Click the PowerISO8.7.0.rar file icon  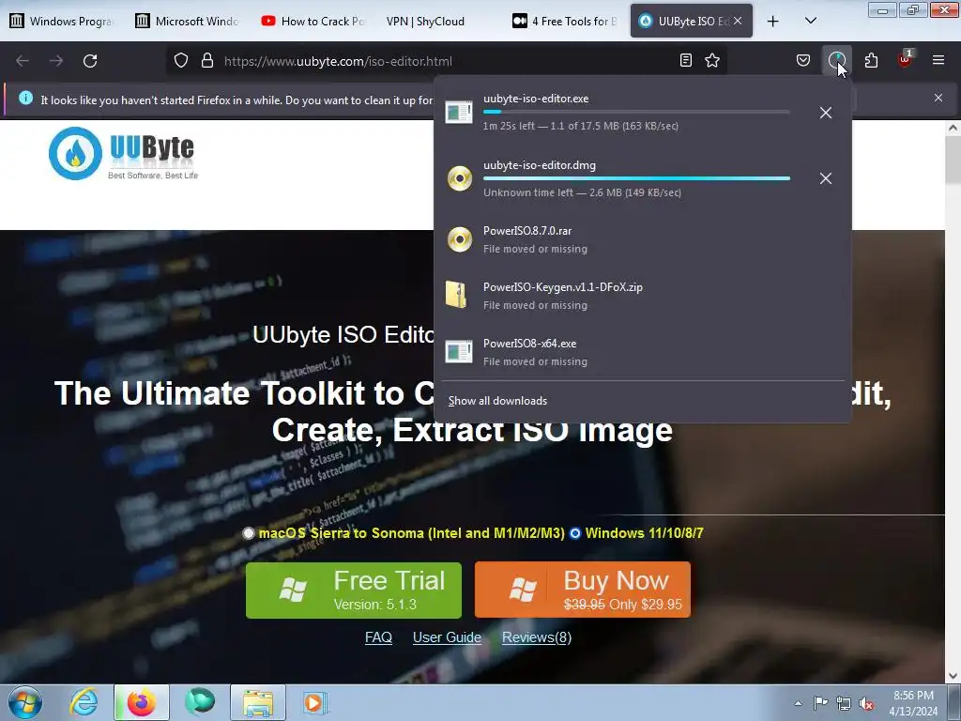click(x=460, y=239)
